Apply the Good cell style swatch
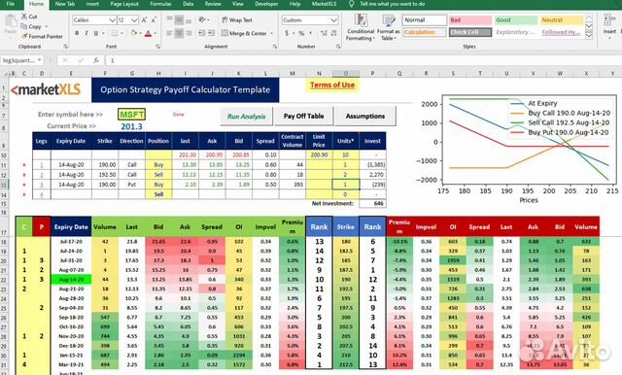This screenshot has height=375, width=622. 516,20
